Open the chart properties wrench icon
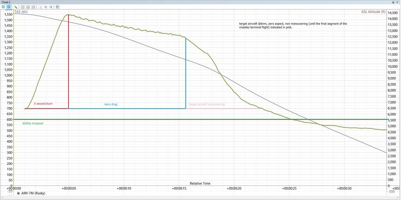Viewport: 401px width, 200px height. (x=16, y=7)
